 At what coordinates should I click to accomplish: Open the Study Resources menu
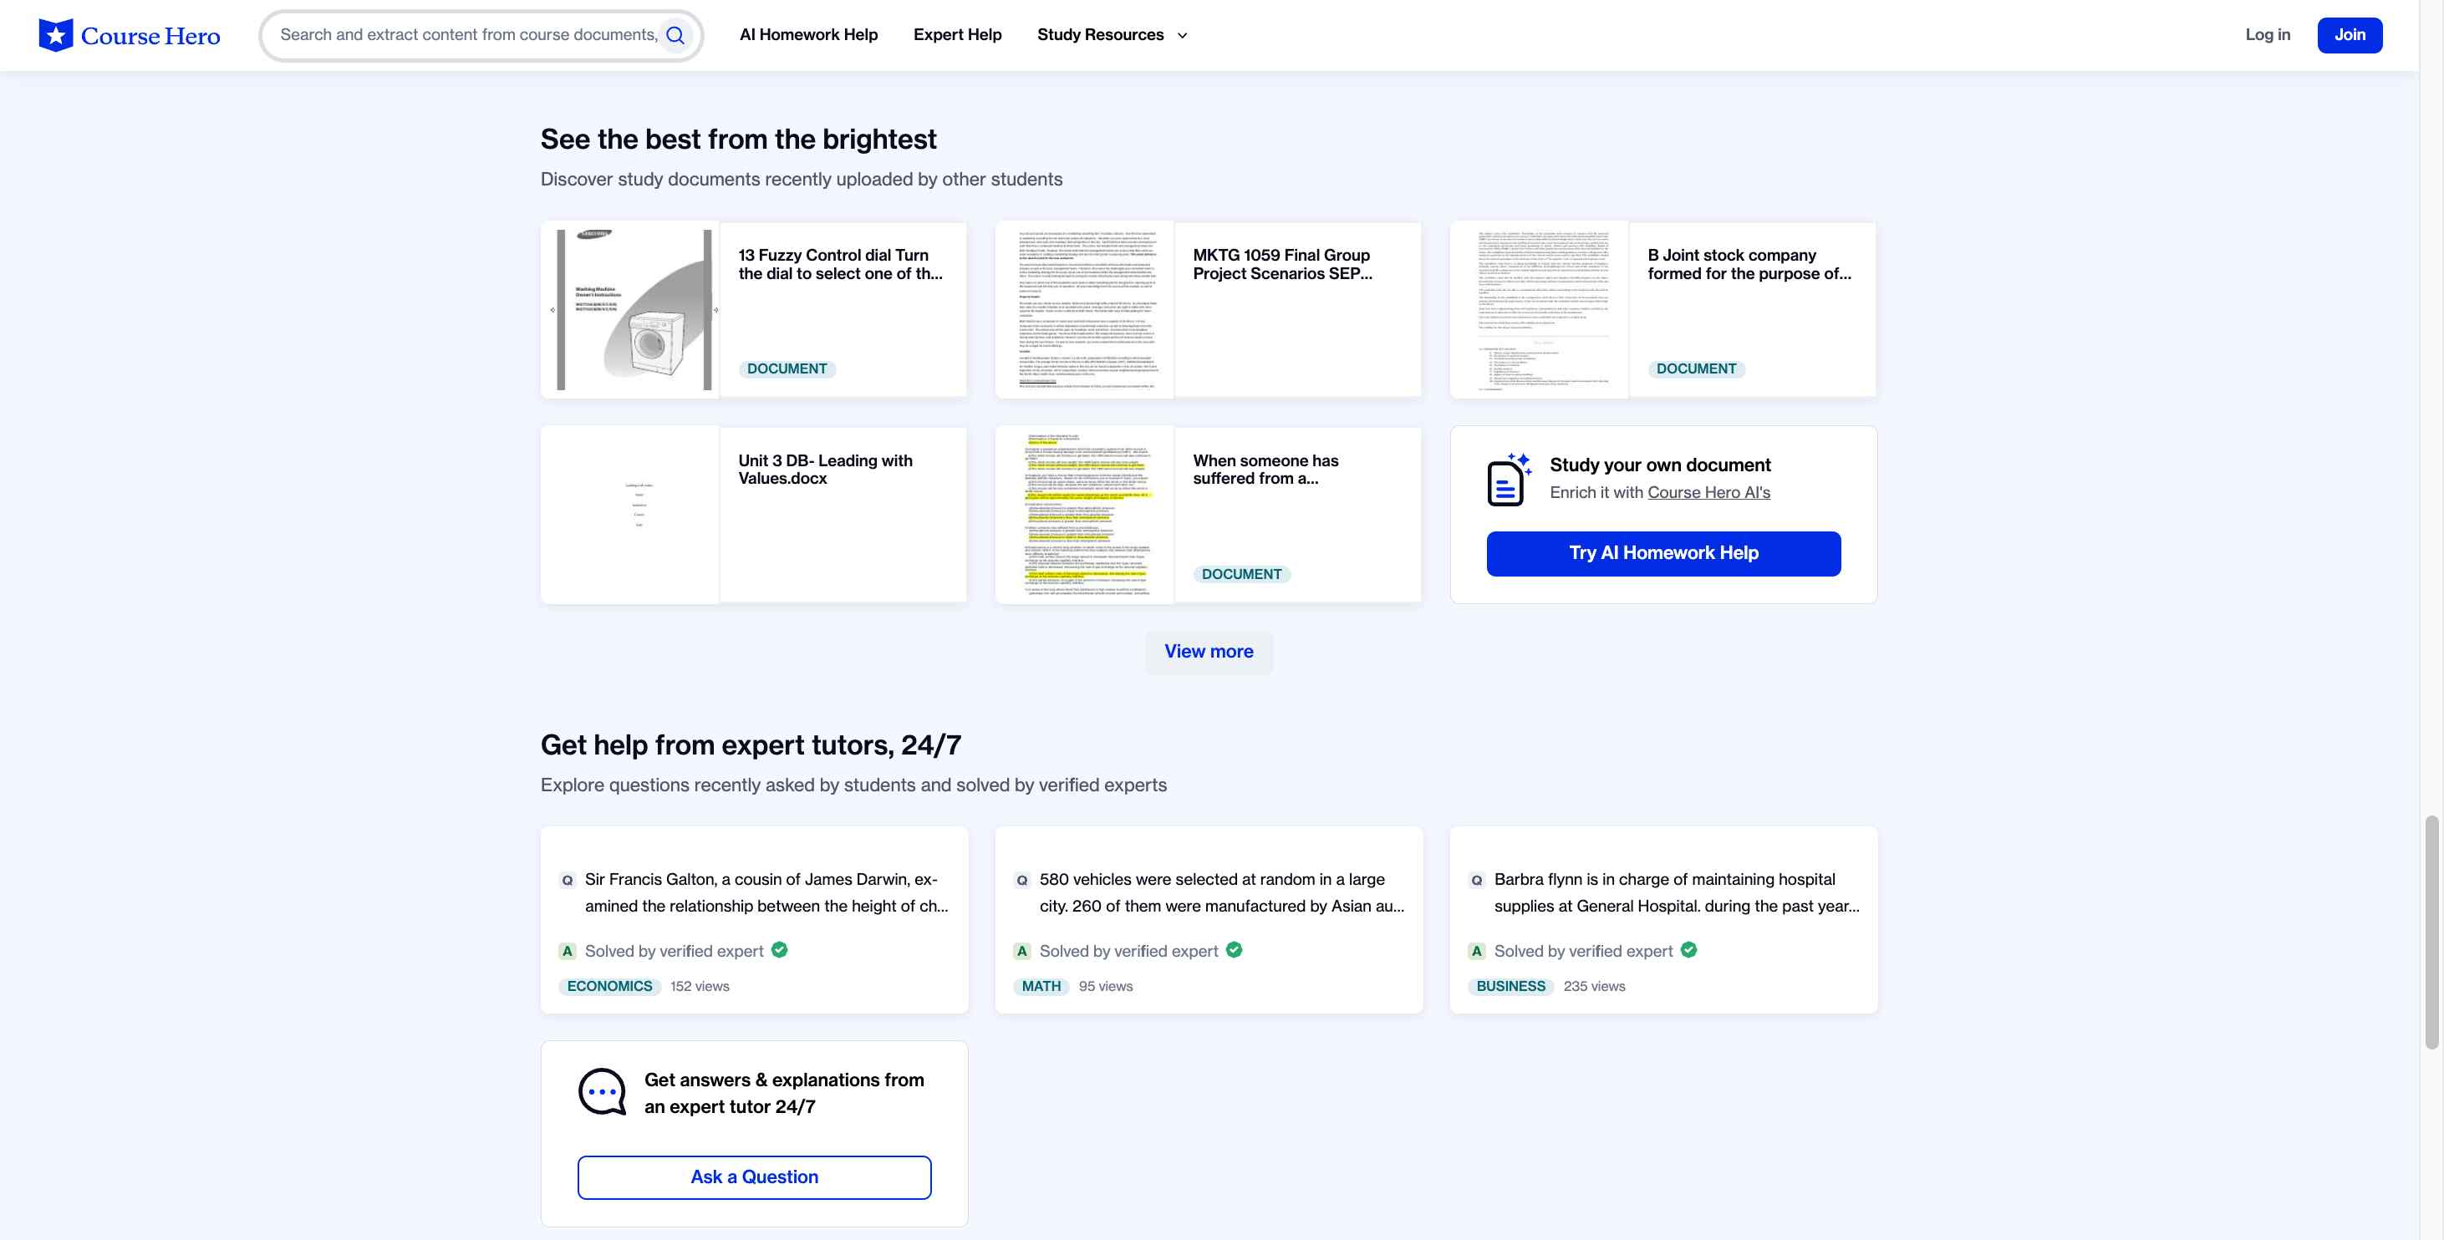click(1112, 35)
